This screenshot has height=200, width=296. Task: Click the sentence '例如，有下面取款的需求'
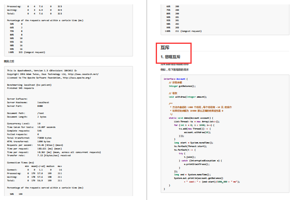pyautogui.click(x=174, y=70)
